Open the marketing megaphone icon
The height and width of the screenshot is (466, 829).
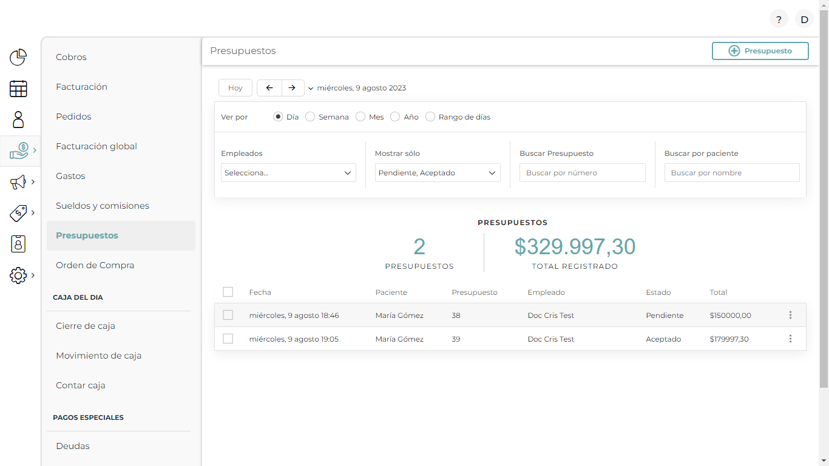click(18, 181)
